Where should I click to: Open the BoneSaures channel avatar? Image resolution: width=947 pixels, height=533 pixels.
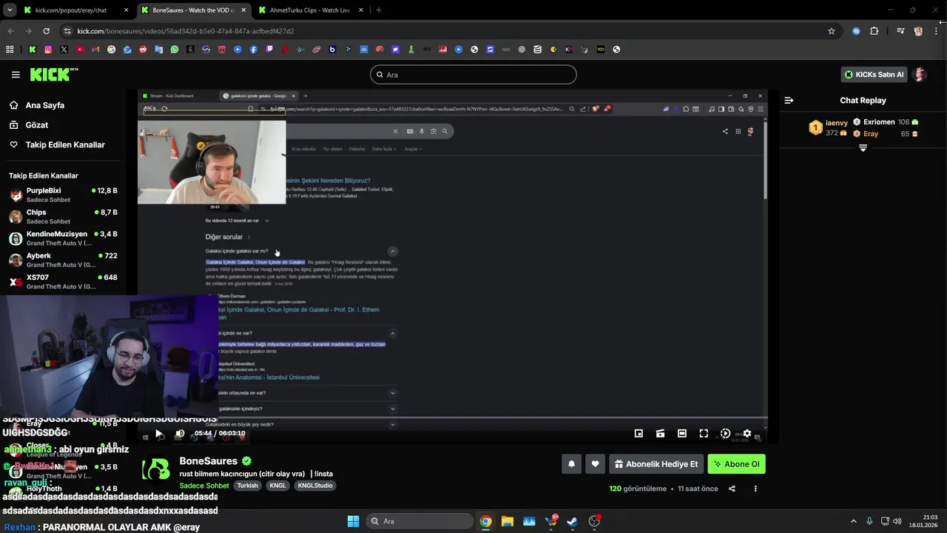156,470
